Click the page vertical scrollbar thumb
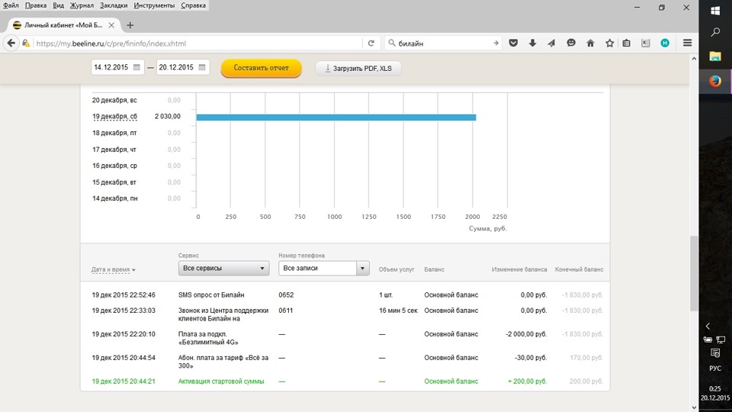This screenshot has width=732, height=412. point(694,273)
